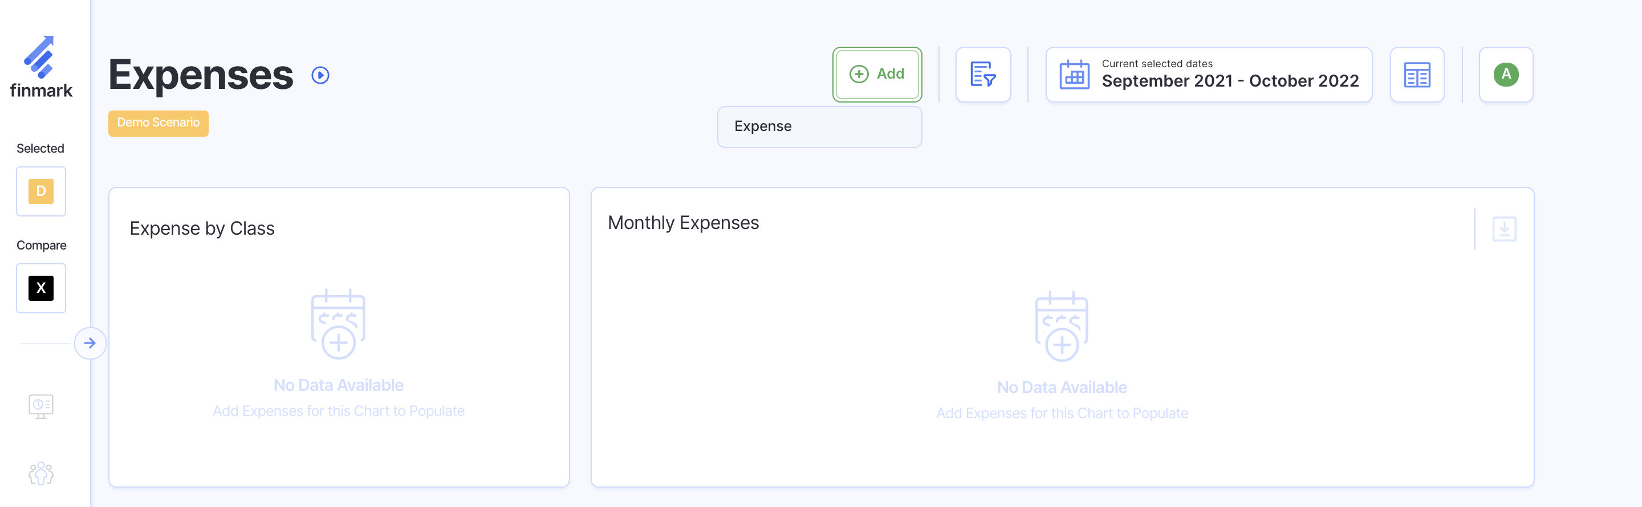
Task: Open the team people sidebar icon
Action: [41, 473]
